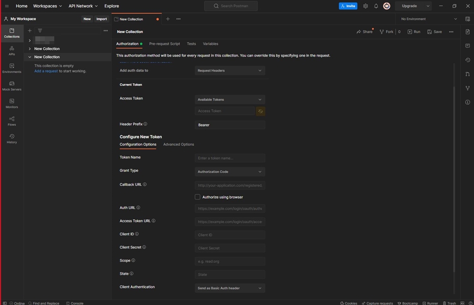Viewport: 474px width, 305px height.
Task: Open Explore in top navigation
Action: point(112,6)
